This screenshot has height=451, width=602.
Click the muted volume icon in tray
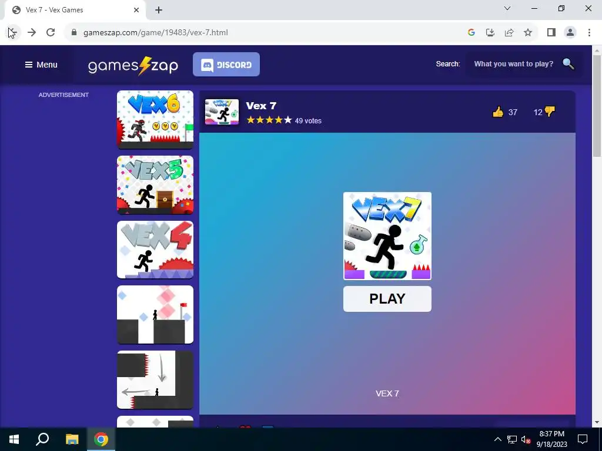[x=526, y=439]
